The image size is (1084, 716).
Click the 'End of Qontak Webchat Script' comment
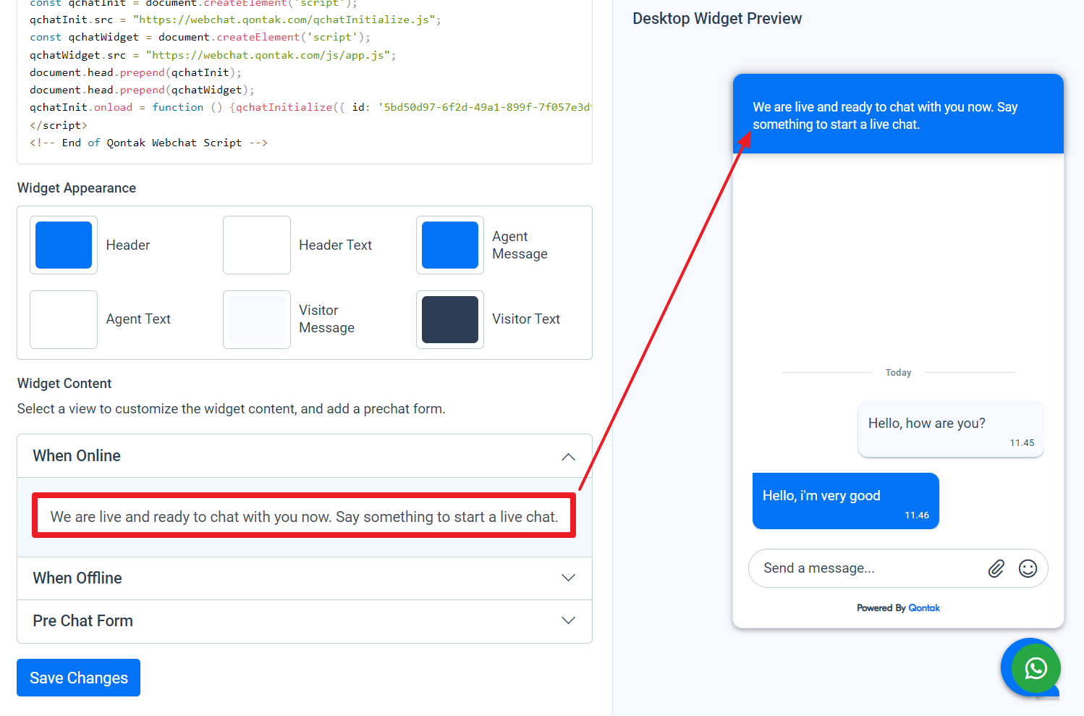pos(148,143)
